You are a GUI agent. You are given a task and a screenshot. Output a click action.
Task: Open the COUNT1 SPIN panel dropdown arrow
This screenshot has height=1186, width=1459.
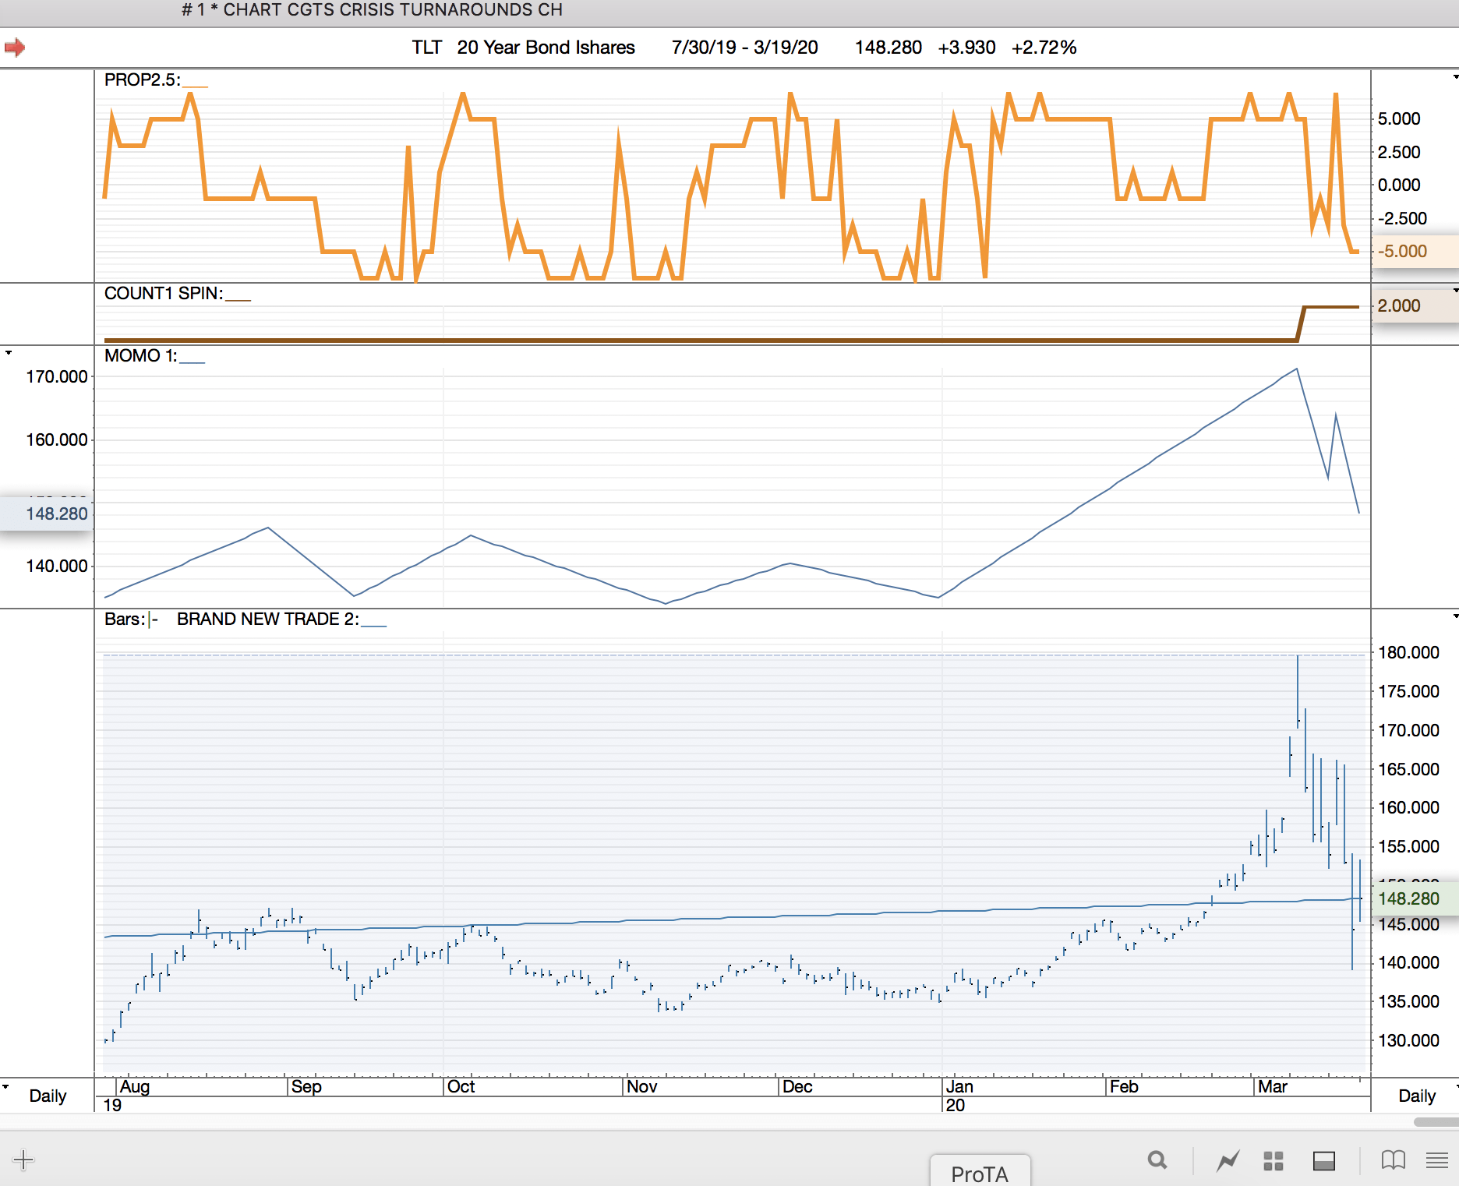pyautogui.click(x=1455, y=291)
